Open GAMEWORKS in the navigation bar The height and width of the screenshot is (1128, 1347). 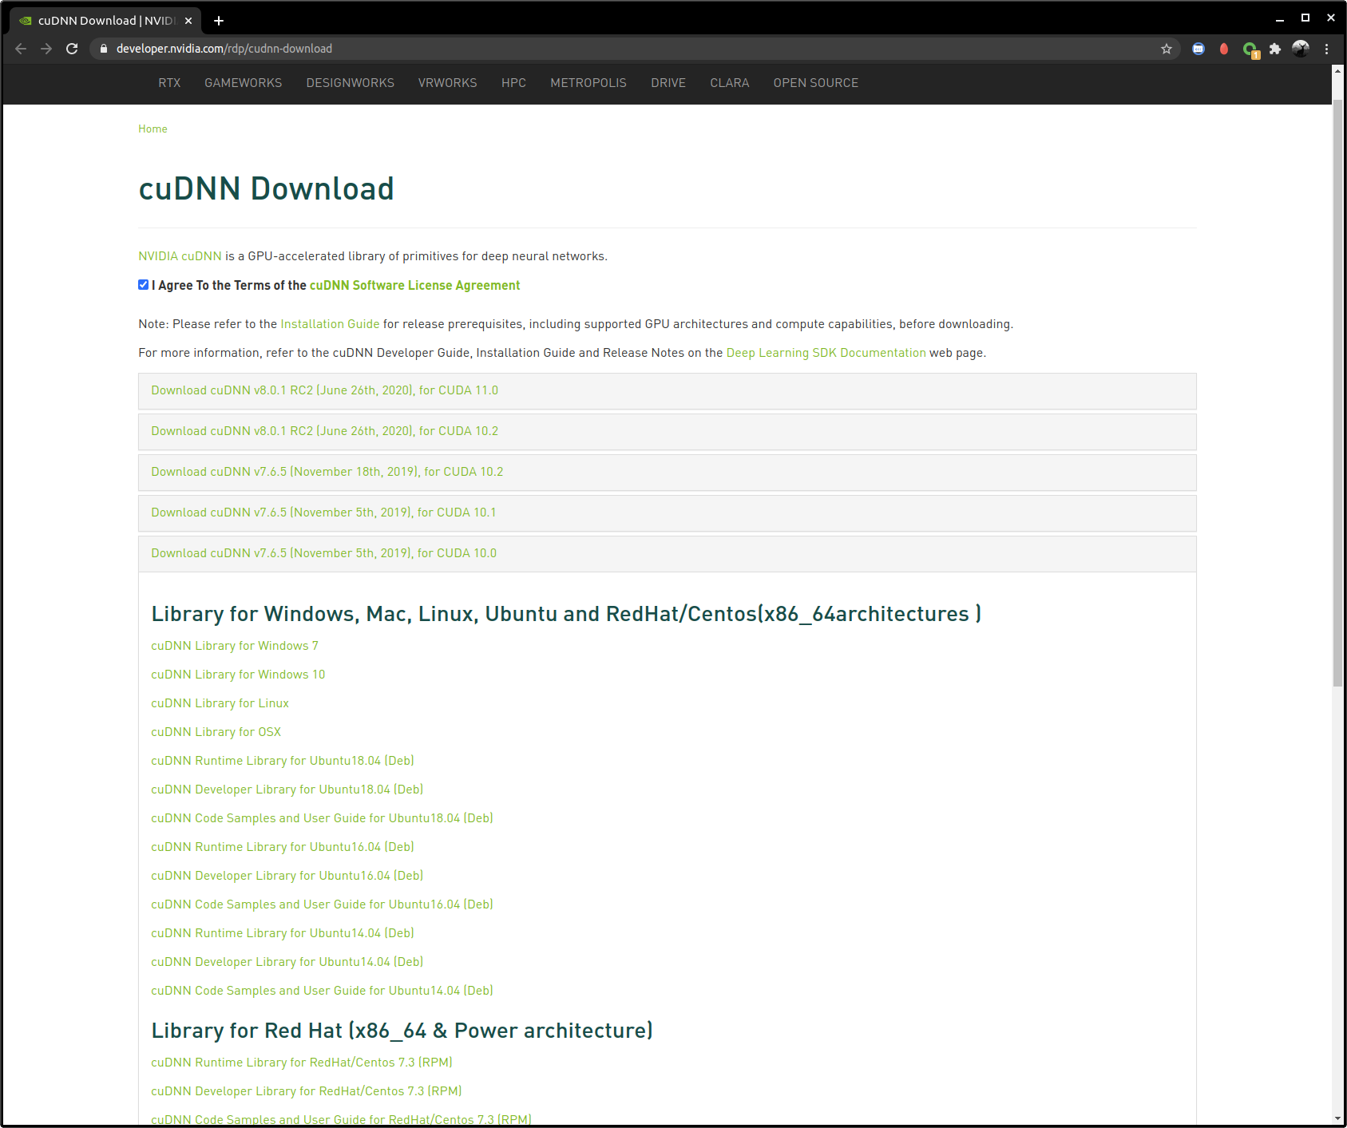pos(244,83)
